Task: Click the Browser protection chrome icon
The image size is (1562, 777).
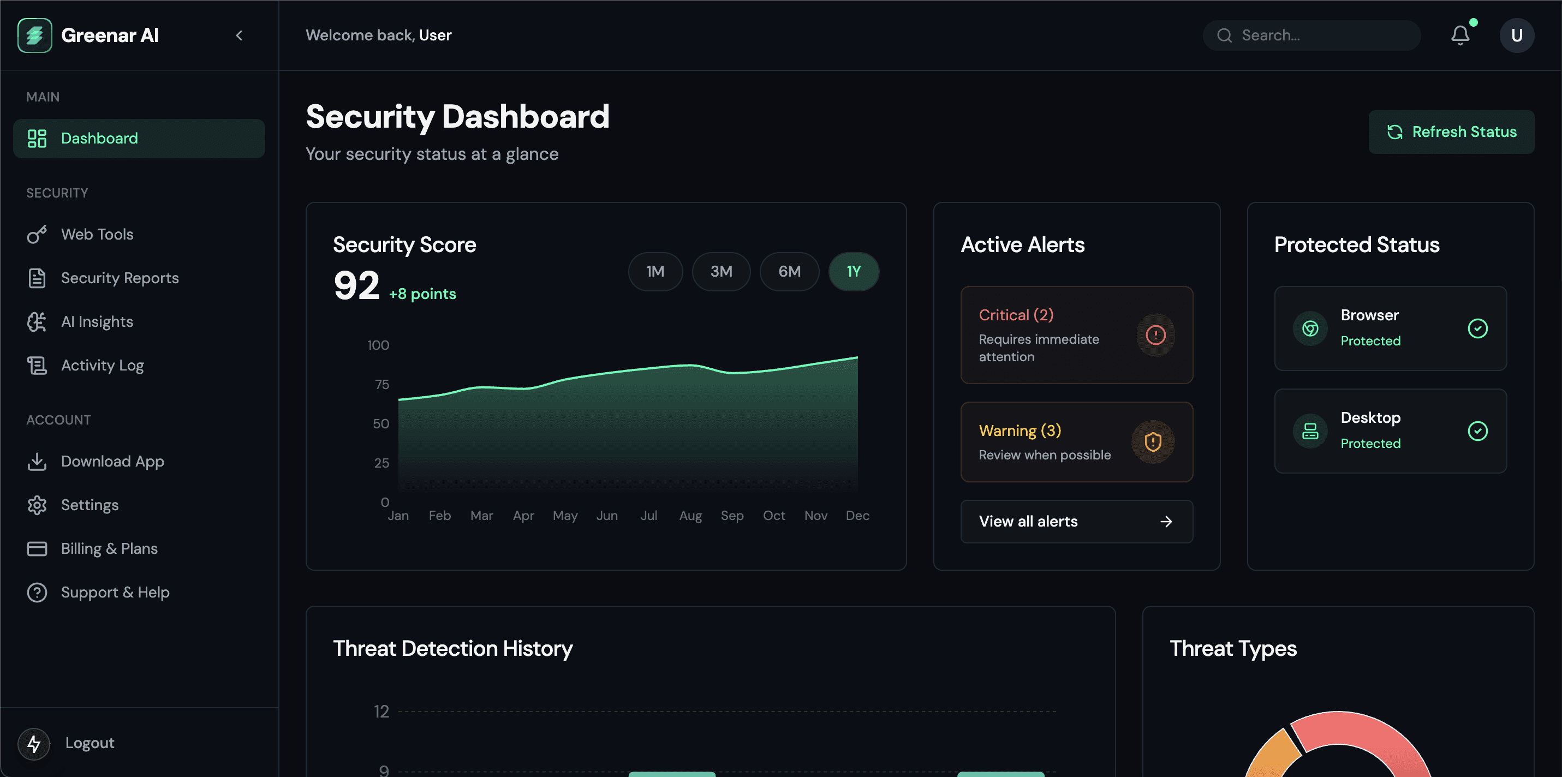Action: pos(1310,328)
